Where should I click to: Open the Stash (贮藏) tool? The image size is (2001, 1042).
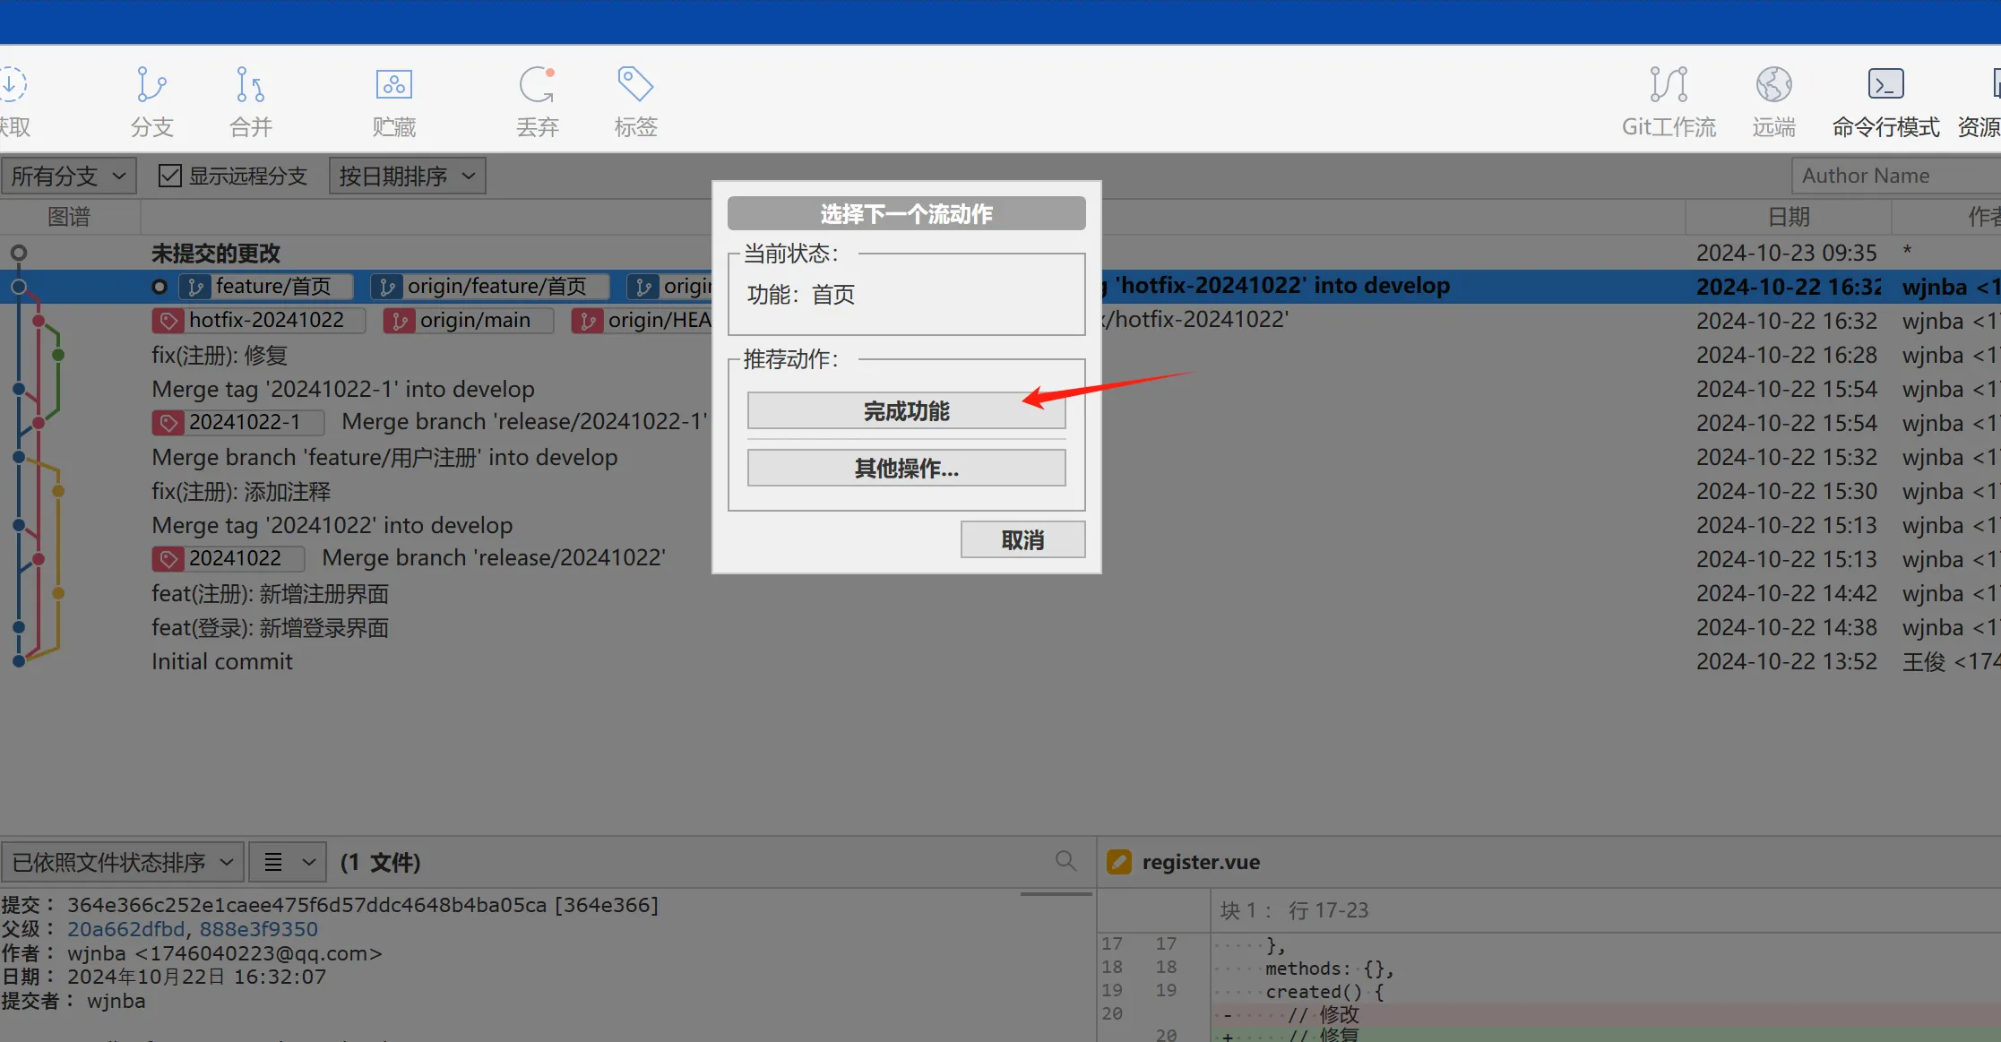pos(393,85)
